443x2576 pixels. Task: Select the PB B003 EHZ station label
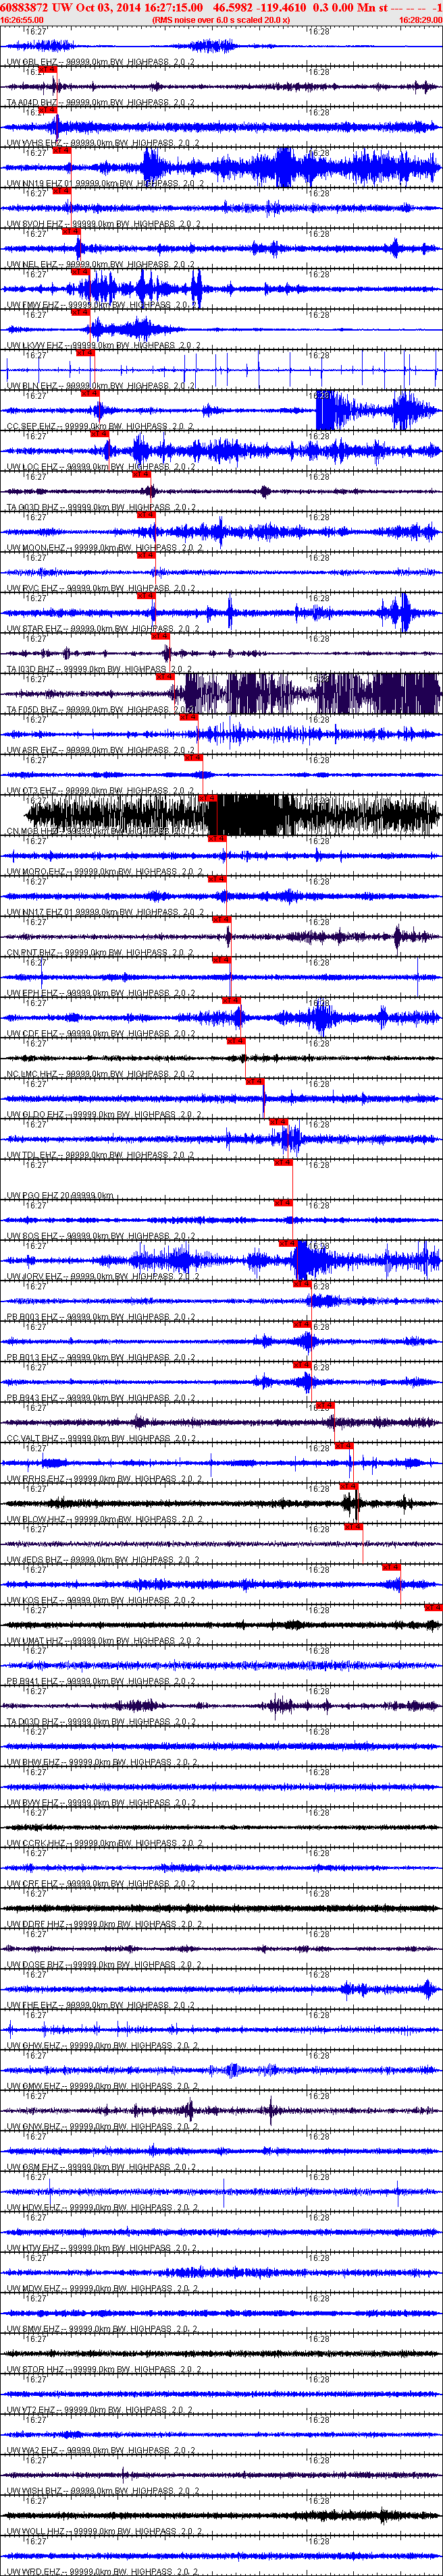click(x=101, y=1317)
